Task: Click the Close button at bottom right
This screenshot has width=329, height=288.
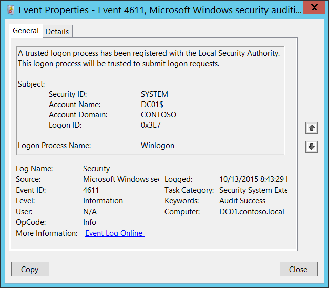Action: pos(298,269)
